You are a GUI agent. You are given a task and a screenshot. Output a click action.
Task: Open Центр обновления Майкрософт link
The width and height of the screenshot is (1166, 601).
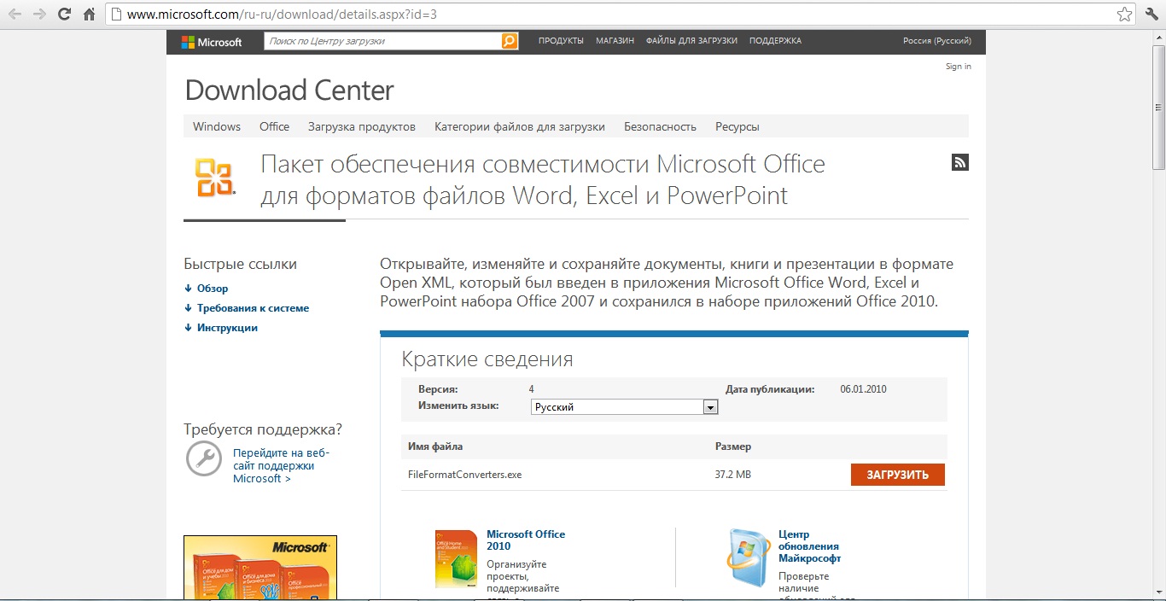coord(809,546)
